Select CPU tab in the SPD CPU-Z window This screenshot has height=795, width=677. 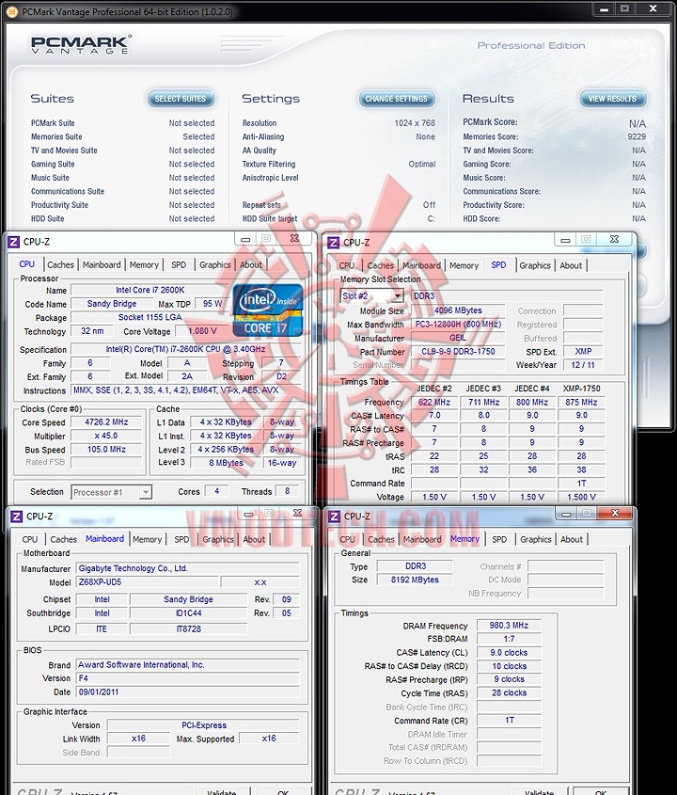pos(347,265)
